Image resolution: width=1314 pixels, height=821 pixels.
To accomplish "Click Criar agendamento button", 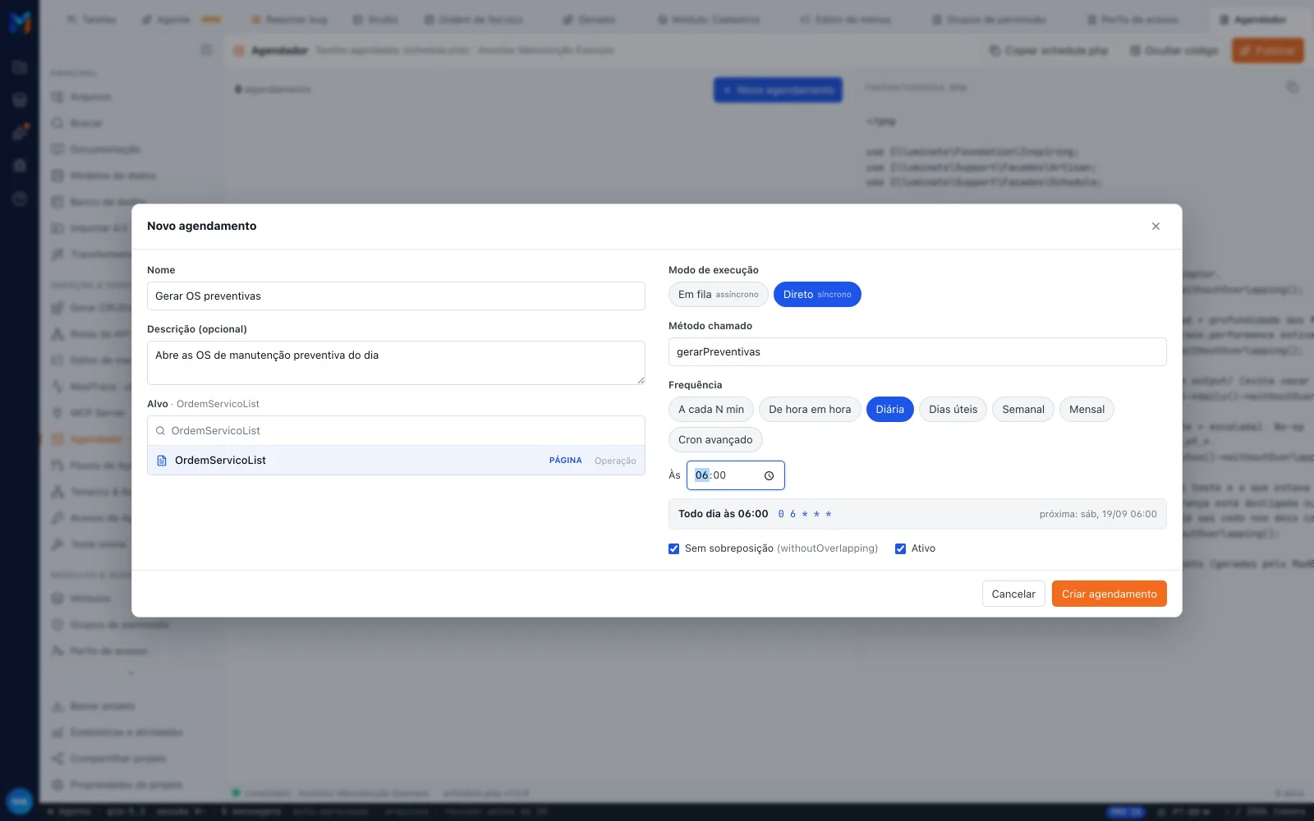I will click(x=1109, y=594).
